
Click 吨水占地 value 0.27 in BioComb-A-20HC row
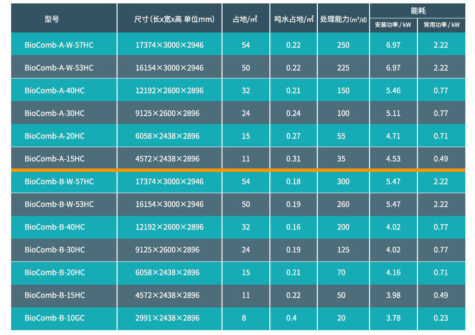(293, 136)
